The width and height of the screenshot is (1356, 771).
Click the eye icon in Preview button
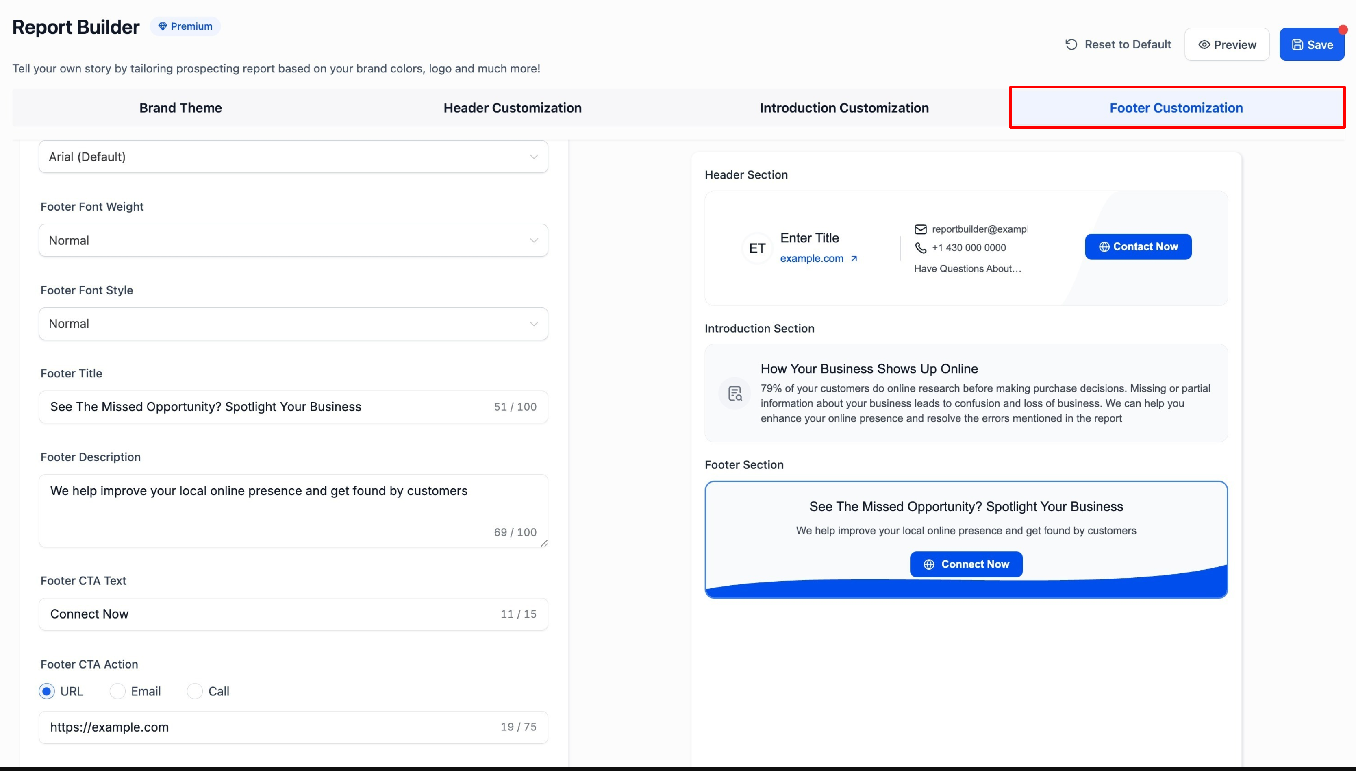pyautogui.click(x=1204, y=45)
